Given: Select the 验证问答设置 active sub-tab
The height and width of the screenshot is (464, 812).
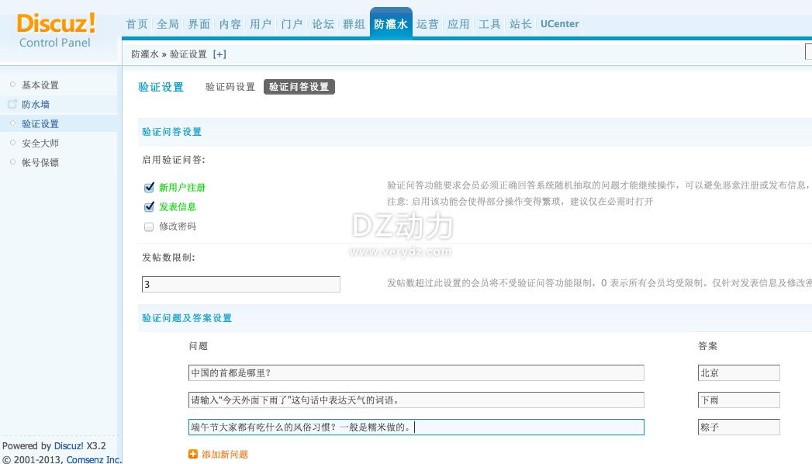Looking at the screenshot, I should (x=299, y=87).
